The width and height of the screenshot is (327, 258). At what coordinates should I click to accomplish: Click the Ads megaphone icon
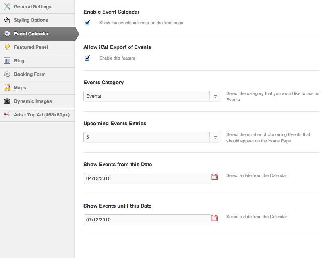7,114
